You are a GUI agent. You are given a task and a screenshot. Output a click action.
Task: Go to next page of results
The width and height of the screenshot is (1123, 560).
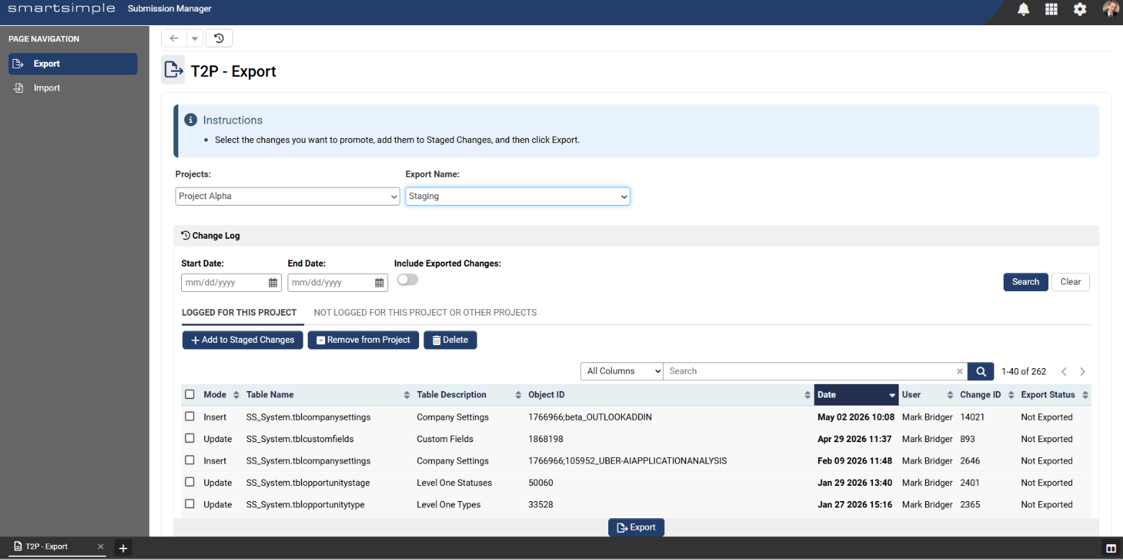[1083, 372]
